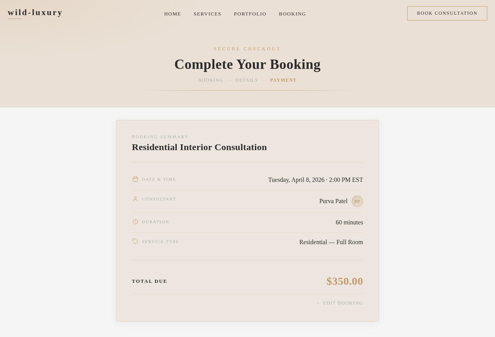Open Purva Patel's PP avatar badge
The height and width of the screenshot is (337, 495).
click(x=357, y=201)
